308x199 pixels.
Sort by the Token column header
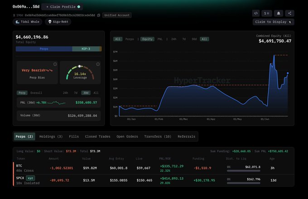tap(21, 159)
